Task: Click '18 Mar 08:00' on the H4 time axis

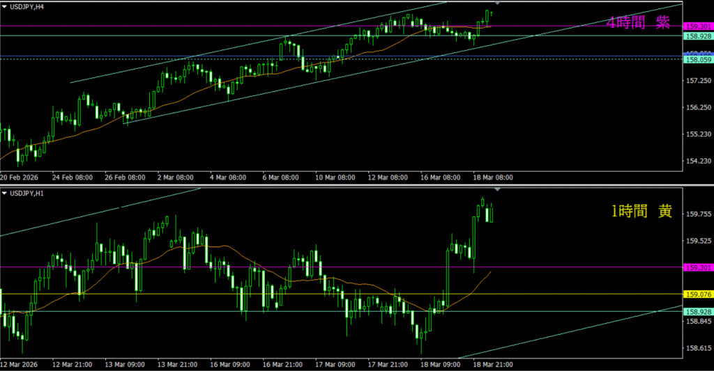Action: point(492,177)
